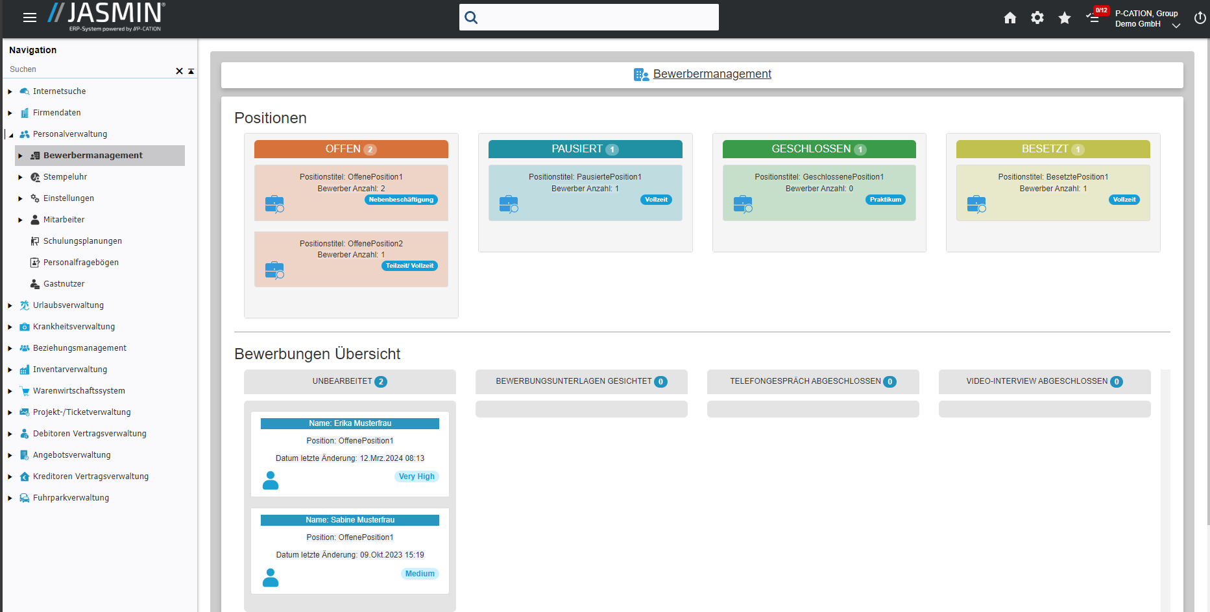Click the home icon in header
Screen dimensions: 1210x612
(x=1010, y=18)
